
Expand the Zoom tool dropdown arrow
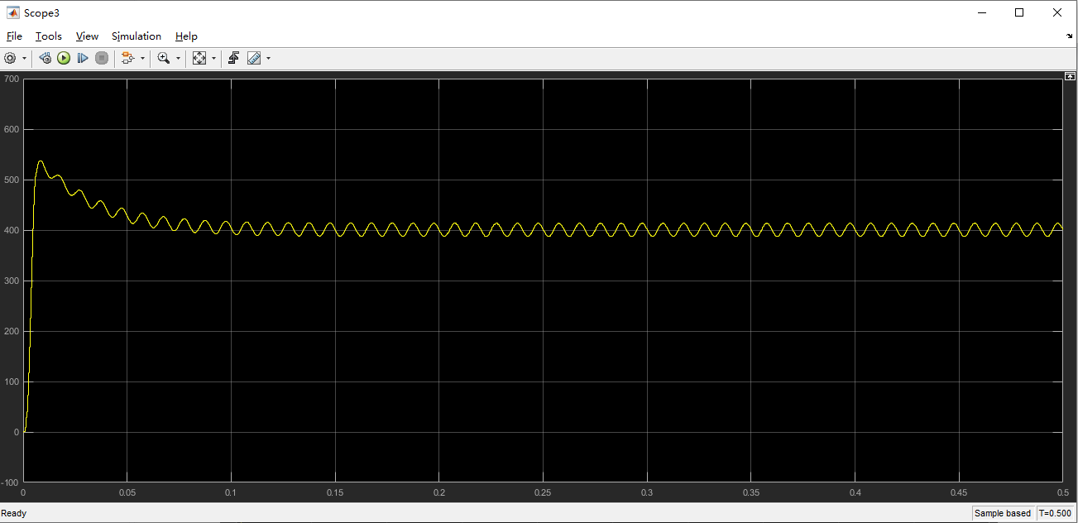pos(179,58)
